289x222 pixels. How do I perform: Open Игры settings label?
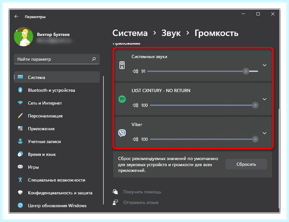click(x=33, y=167)
